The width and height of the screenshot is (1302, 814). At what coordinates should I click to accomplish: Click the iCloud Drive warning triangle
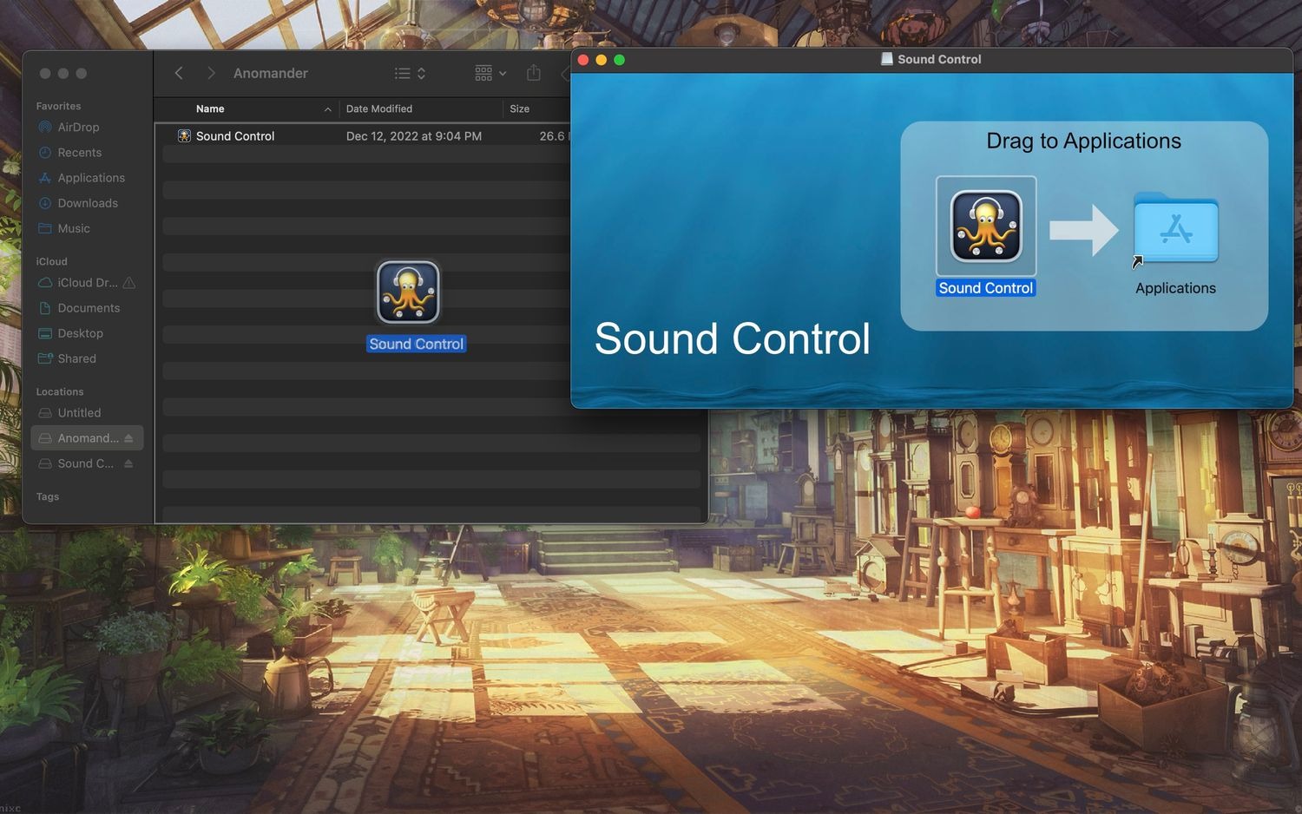point(129,283)
